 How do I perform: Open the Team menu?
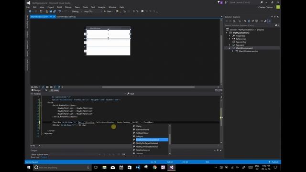pos(77,7)
